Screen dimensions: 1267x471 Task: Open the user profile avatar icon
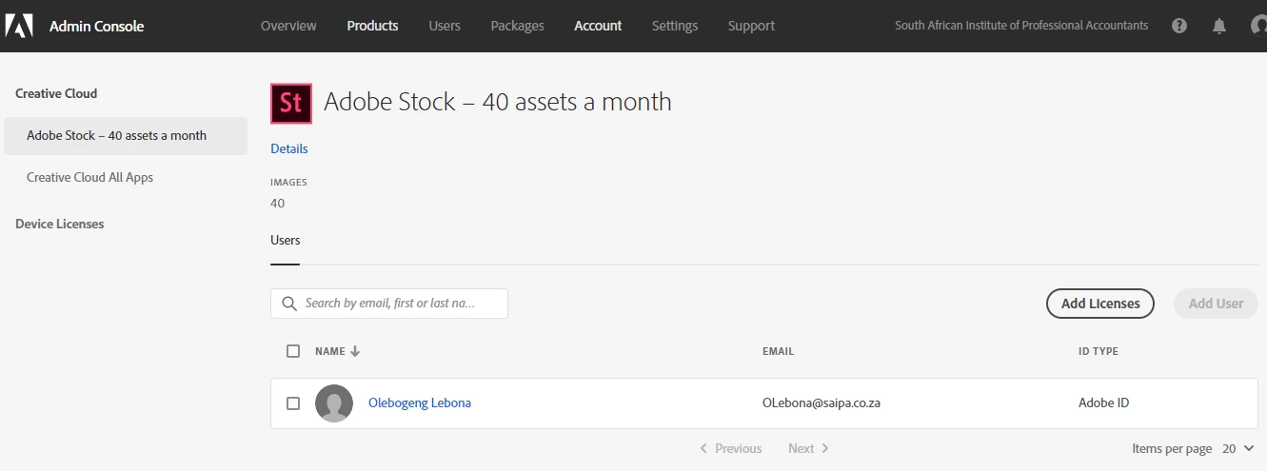click(1258, 26)
